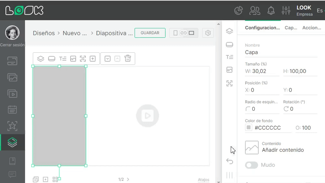Screen dimensions: 325x183
Task: Toggle the orientation link icon
Action: 183,33
